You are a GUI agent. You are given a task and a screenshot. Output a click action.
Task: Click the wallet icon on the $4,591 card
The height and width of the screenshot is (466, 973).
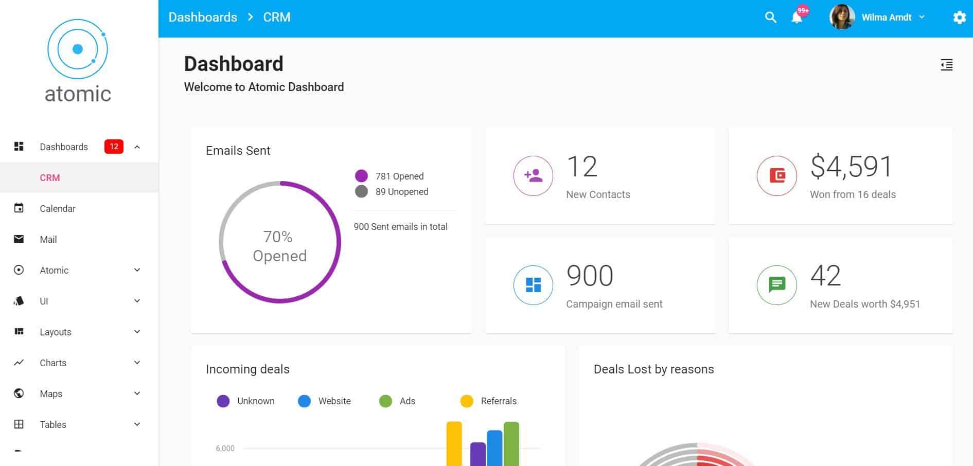pos(776,175)
